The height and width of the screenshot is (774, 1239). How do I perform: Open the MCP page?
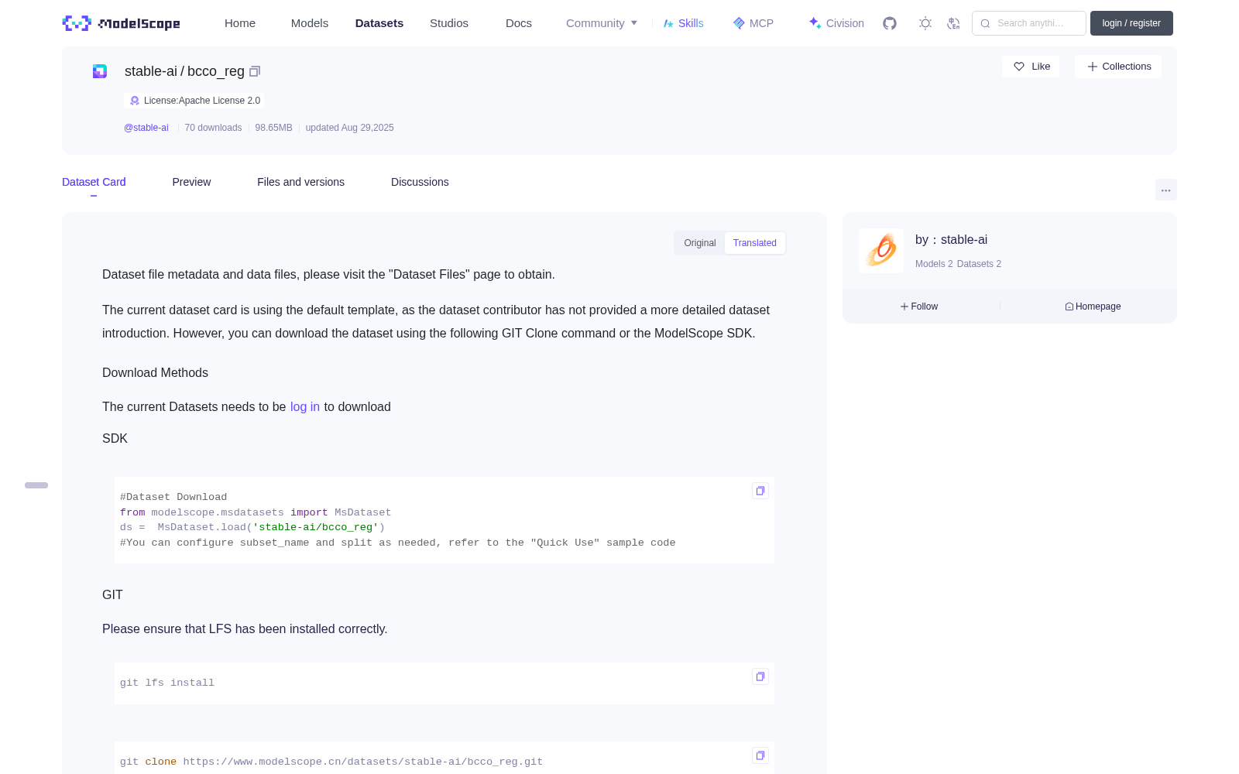tap(753, 23)
